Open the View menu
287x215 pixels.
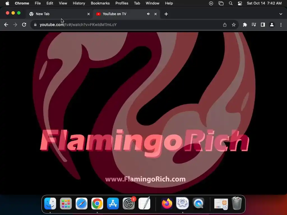pos(63,3)
